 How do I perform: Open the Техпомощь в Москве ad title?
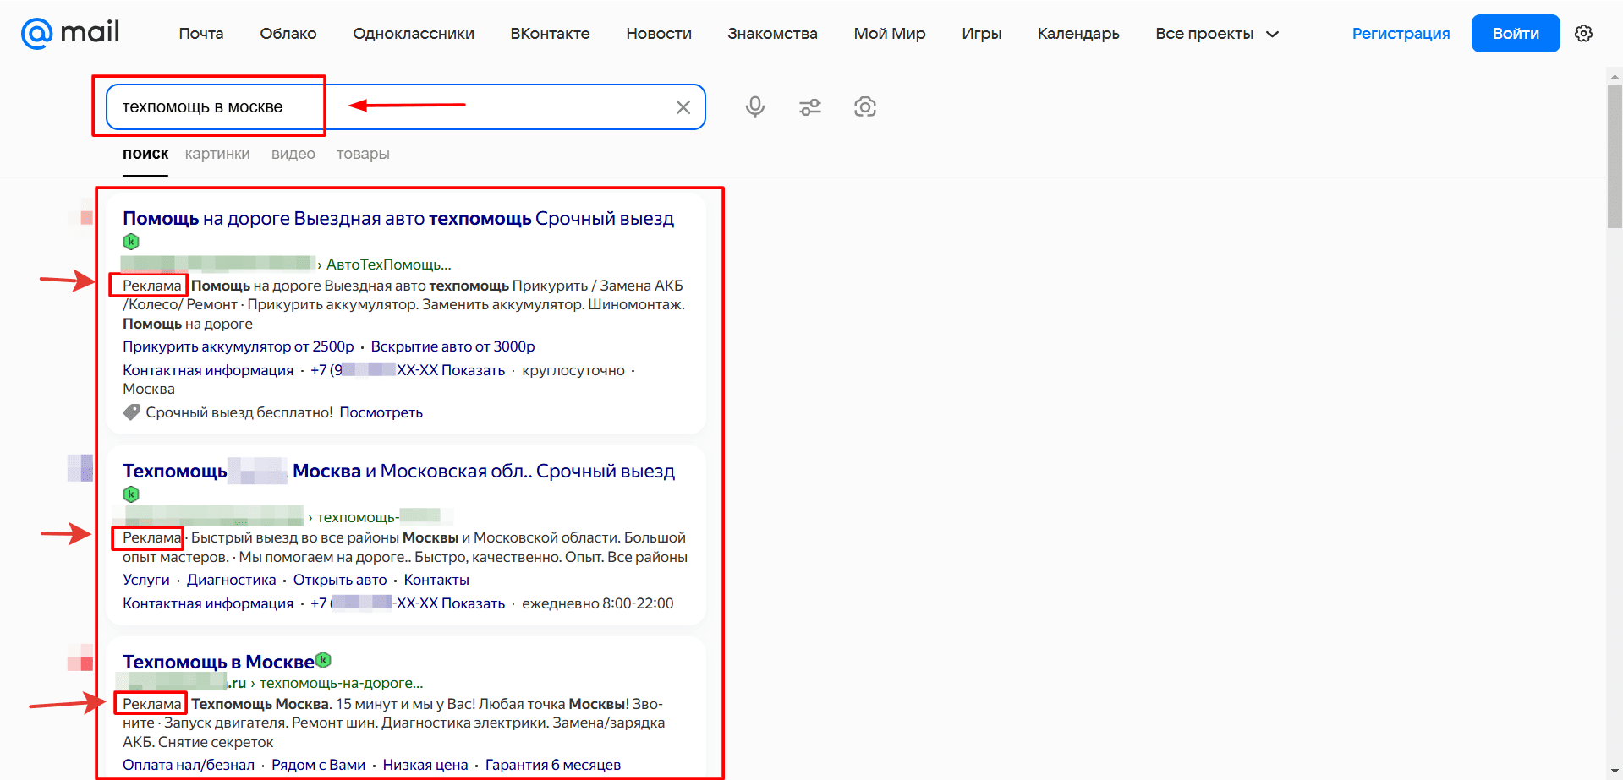(218, 662)
